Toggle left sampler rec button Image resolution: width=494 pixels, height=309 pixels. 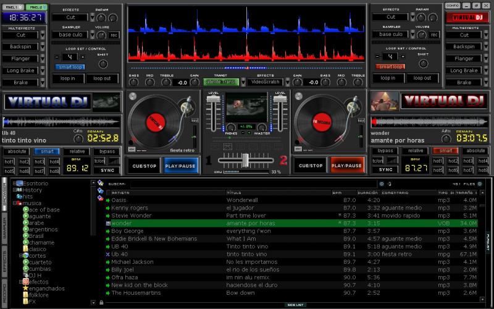[114, 35]
